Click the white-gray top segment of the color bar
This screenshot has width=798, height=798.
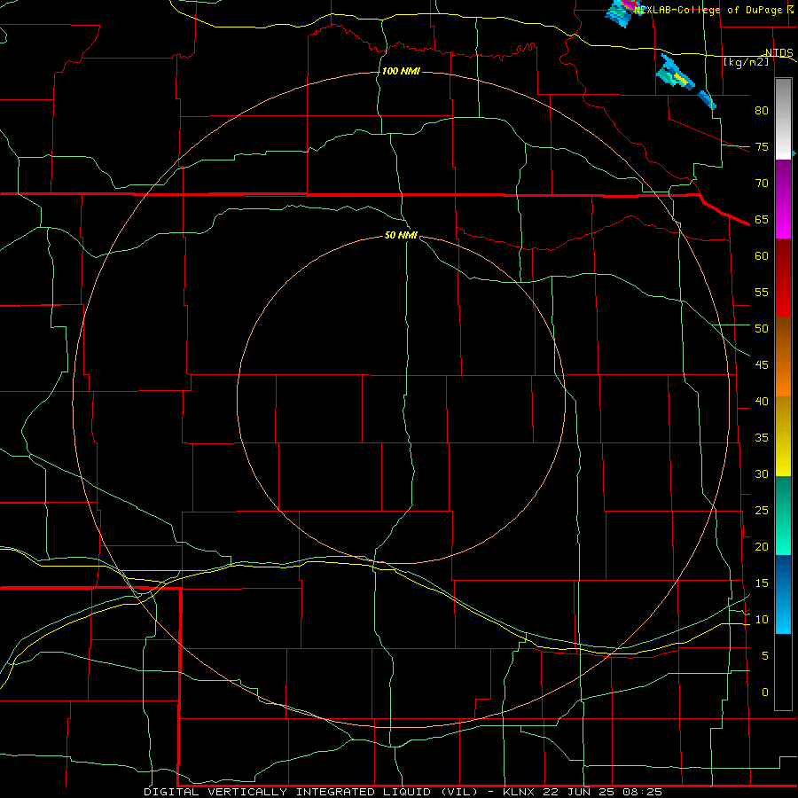pyautogui.click(x=783, y=119)
